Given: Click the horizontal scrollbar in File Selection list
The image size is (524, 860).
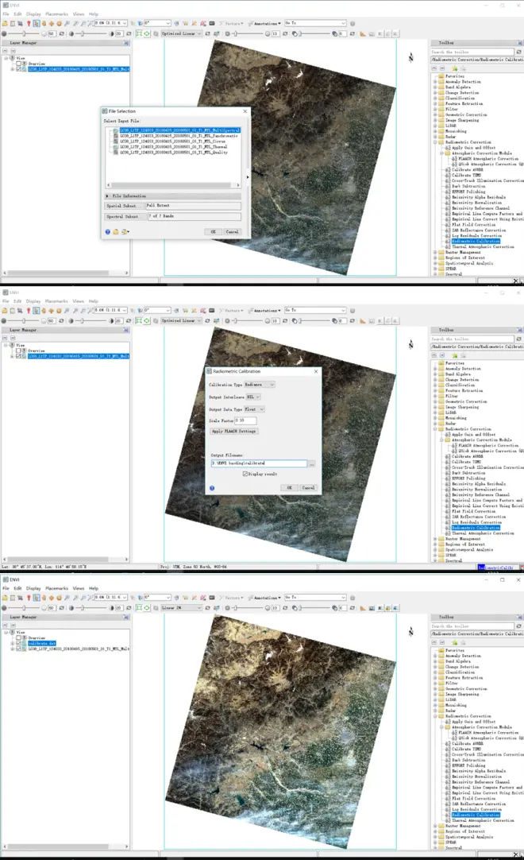Looking at the screenshot, I should (x=172, y=185).
